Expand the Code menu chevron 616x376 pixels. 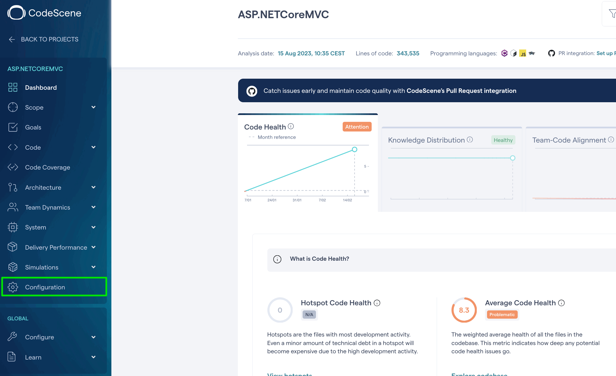[x=93, y=147]
